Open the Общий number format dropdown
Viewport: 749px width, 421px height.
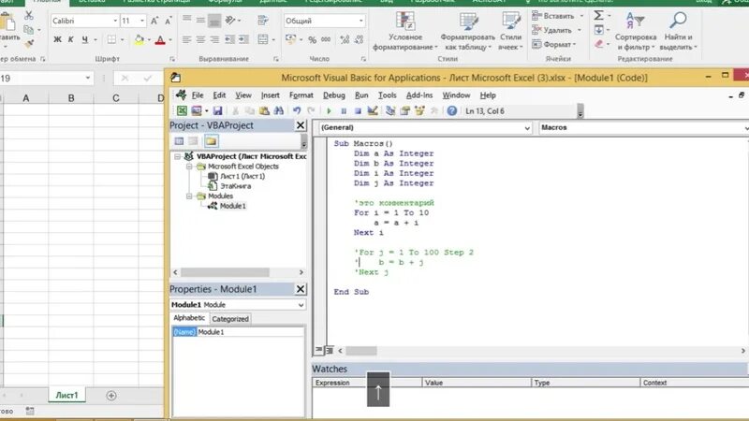pyautogui.click(x=360, y=21)
